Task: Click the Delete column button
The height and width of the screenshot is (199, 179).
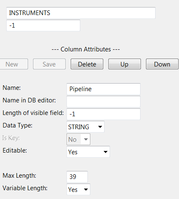Action: coord(87,64)
